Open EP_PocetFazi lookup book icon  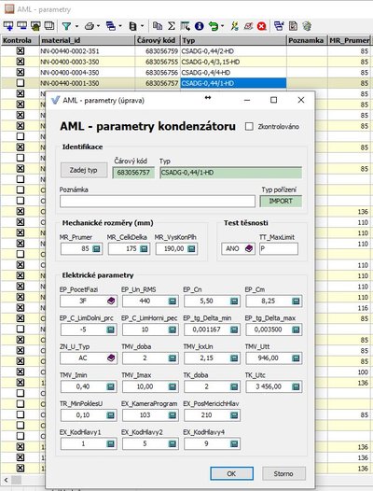(x=111, y=302)
